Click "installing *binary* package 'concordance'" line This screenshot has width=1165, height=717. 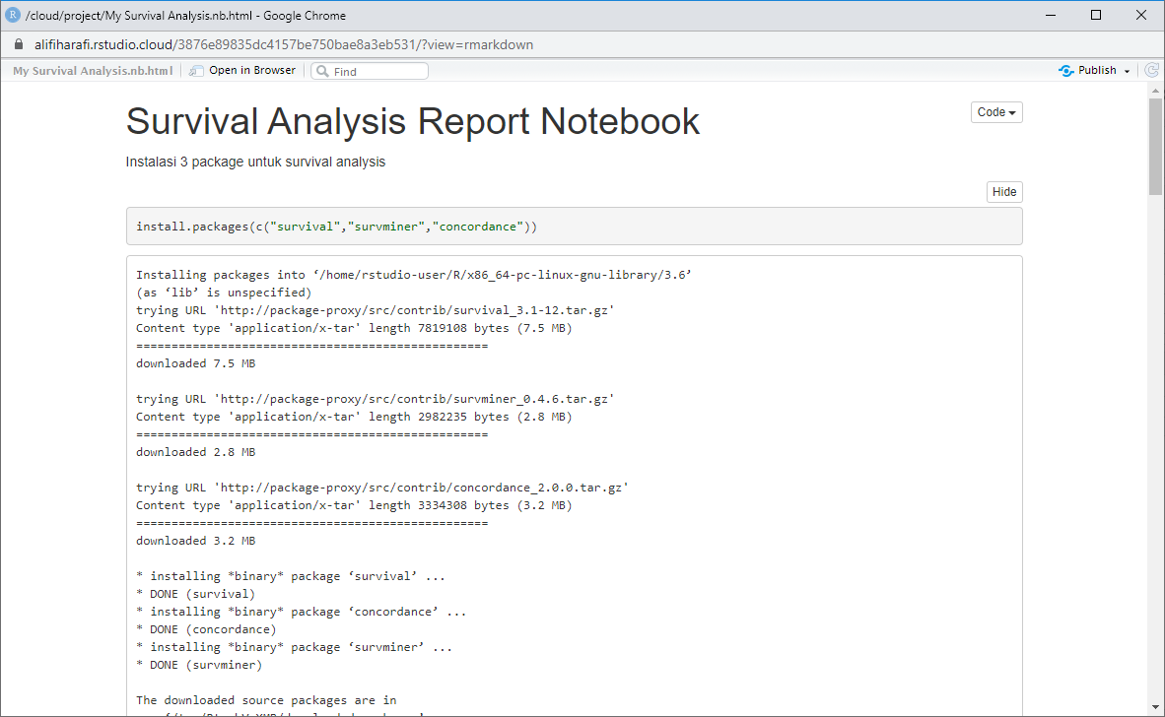pyautogui.click(x=301, y=612)
